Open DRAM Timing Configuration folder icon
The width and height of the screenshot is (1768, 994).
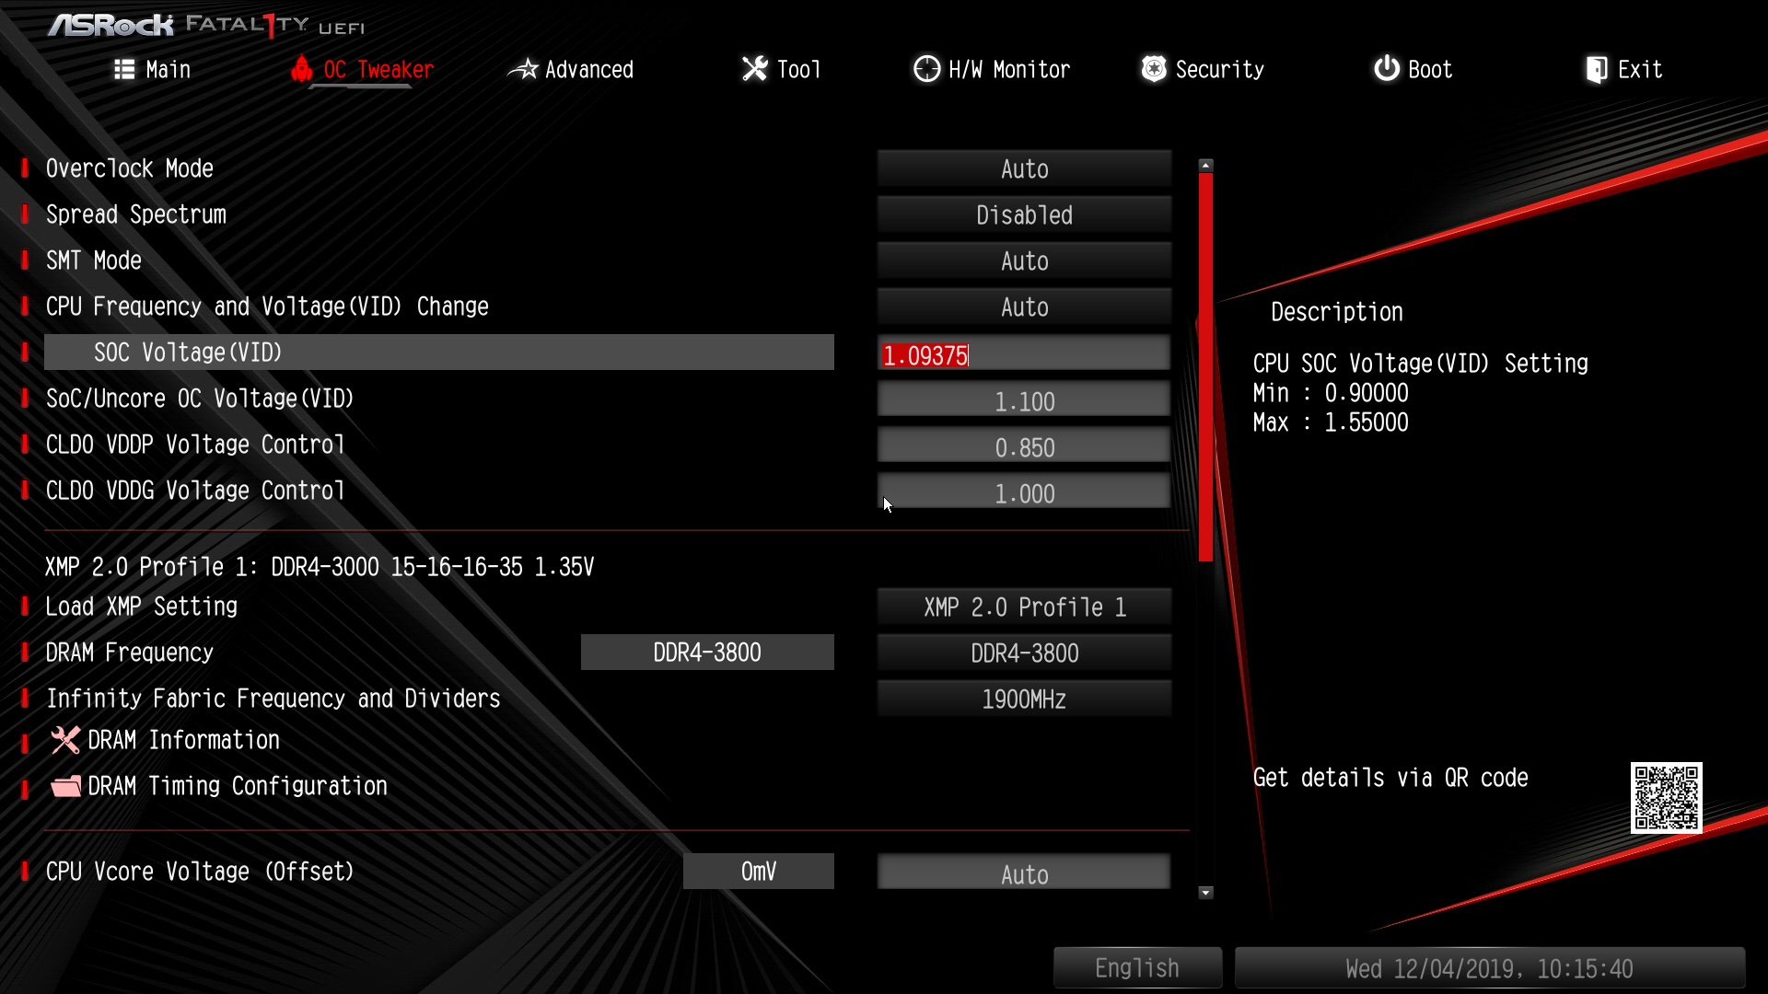pyautogui.click(x=65, y=786)
